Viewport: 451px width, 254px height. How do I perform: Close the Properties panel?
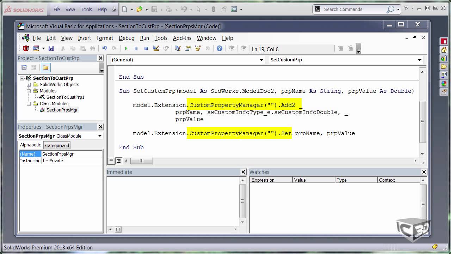click(x=100, y=127)
